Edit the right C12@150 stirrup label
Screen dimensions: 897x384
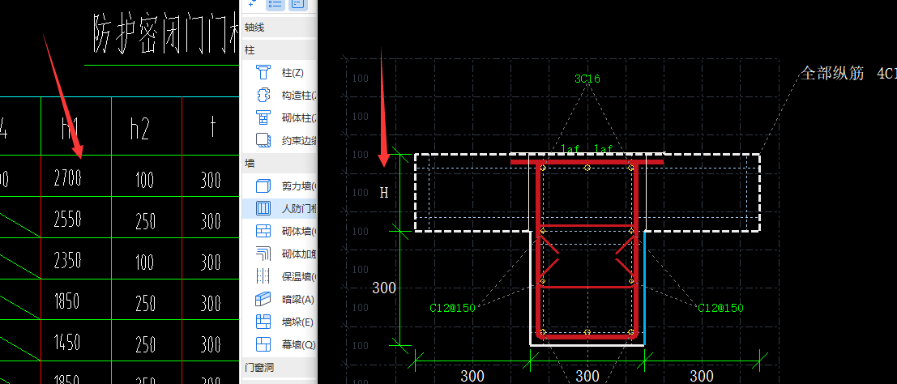pyautogui.click(x=721, y=308)
